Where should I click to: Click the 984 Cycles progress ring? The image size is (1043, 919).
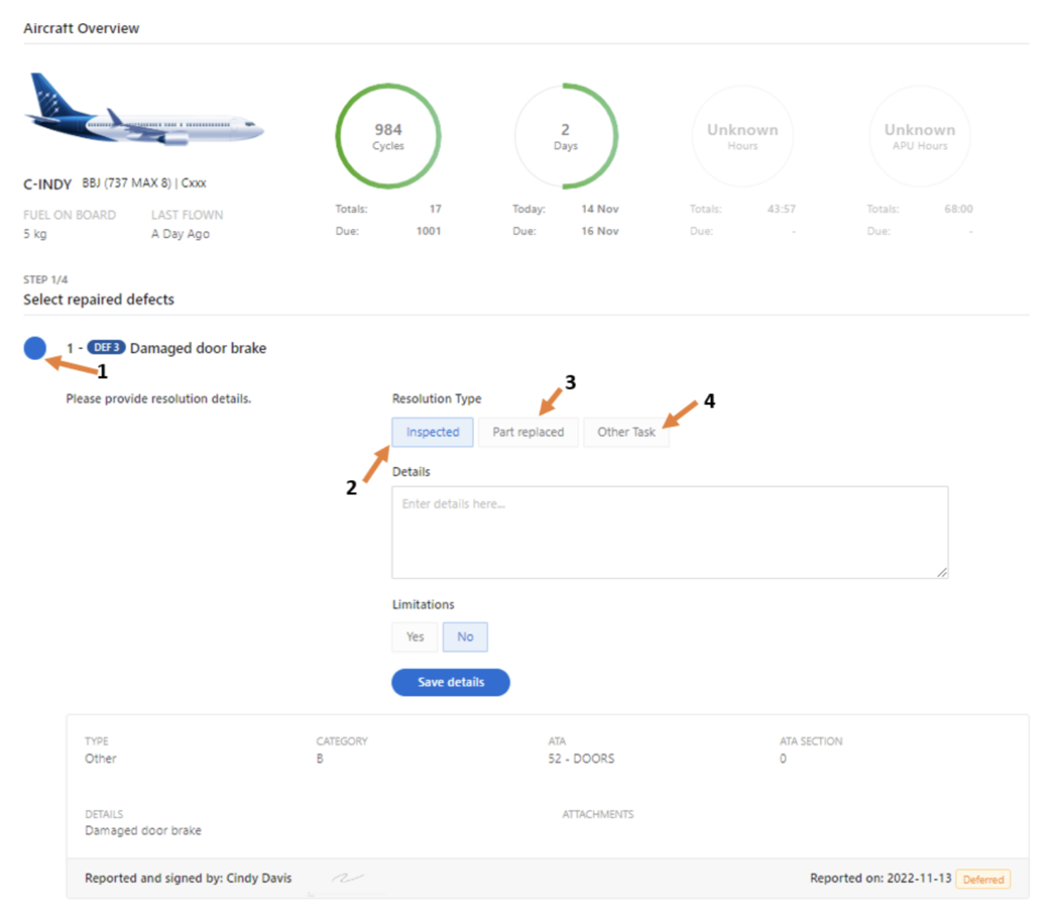388,136
